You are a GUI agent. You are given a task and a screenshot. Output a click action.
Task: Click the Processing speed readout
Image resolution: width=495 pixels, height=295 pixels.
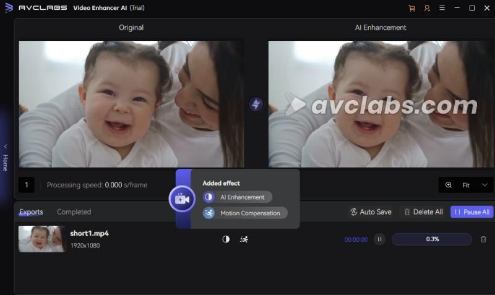tap(97, 185)
